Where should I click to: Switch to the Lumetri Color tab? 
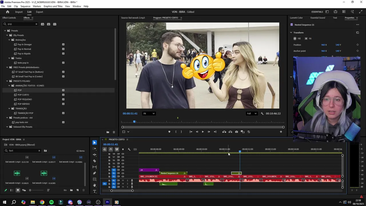click(296, 18)
